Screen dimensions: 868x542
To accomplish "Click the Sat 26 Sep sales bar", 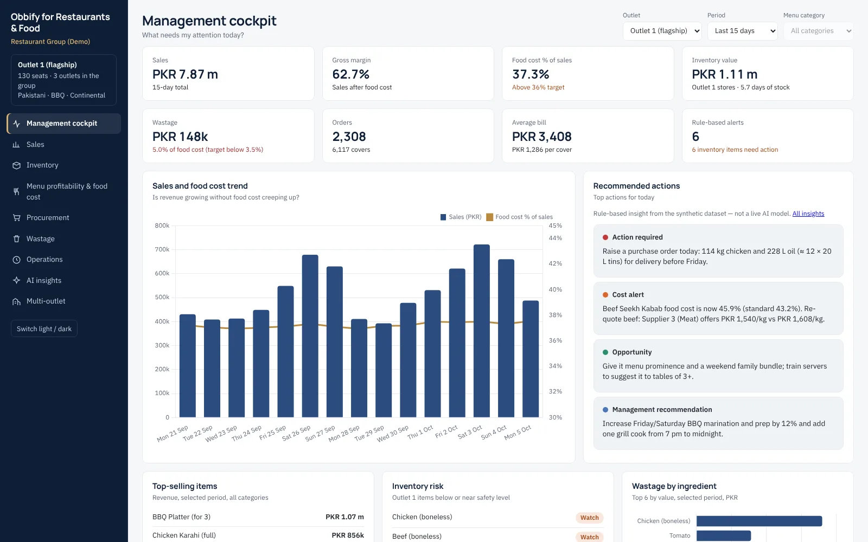I will pos(310,336).
